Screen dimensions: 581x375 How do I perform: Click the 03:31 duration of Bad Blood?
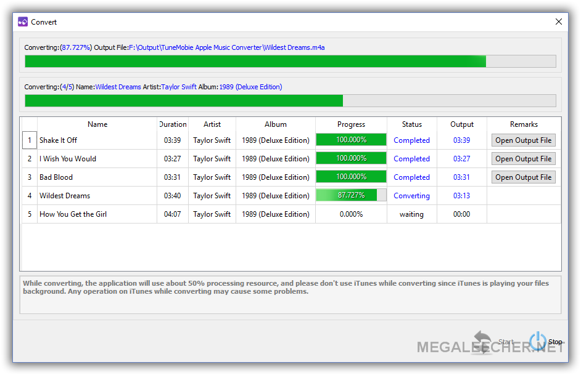point(172,177)
